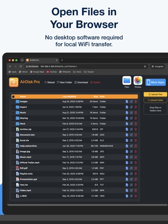Reload the file list
168x224 pixels.
click(x=49, y=82)
